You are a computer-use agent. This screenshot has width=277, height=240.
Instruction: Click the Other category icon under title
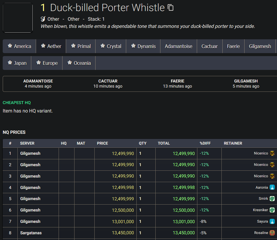point(43,19)
